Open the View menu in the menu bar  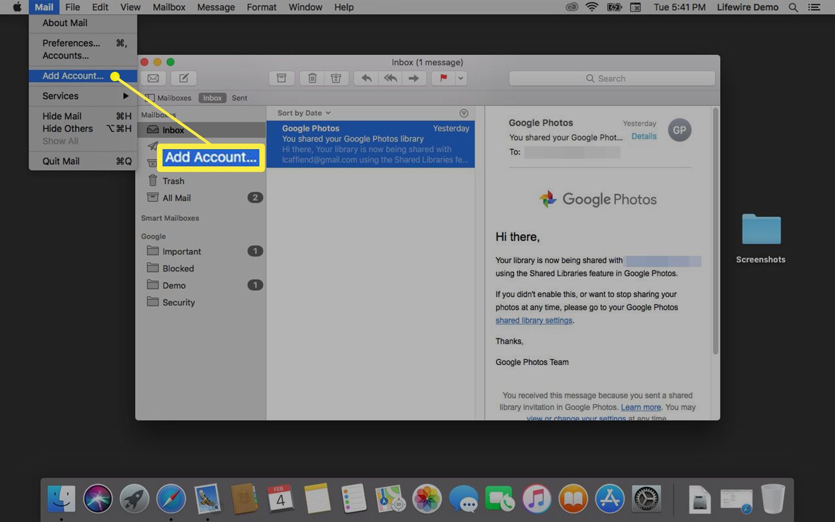[130, 7]
